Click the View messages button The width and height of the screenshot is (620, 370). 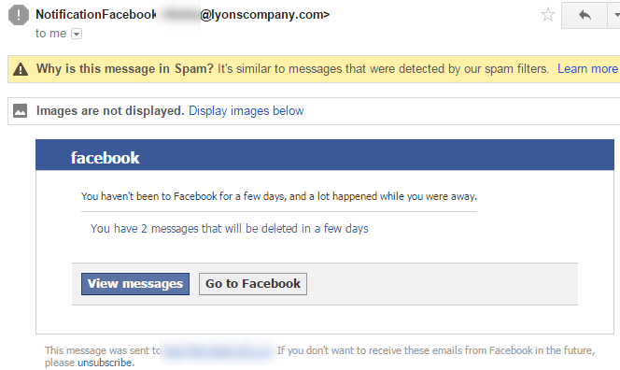tap(135, 284)
